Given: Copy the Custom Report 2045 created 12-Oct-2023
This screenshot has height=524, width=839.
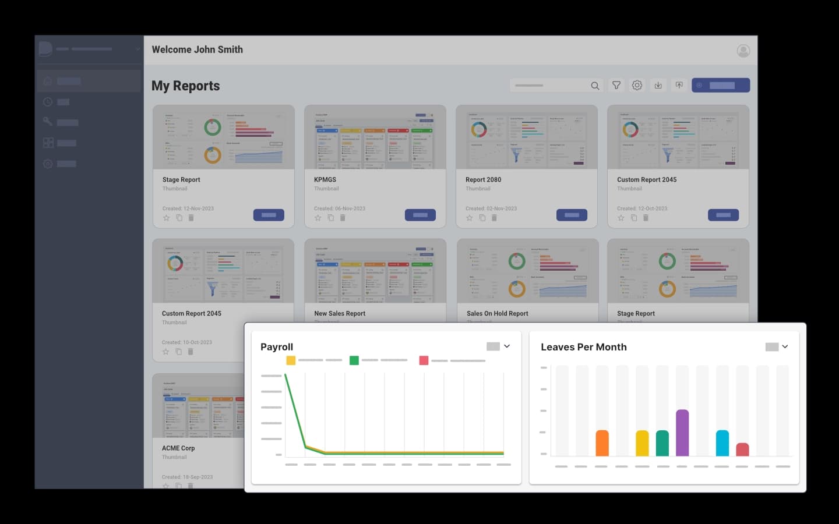Looking at the screenshot, I should tap(633, 218).
